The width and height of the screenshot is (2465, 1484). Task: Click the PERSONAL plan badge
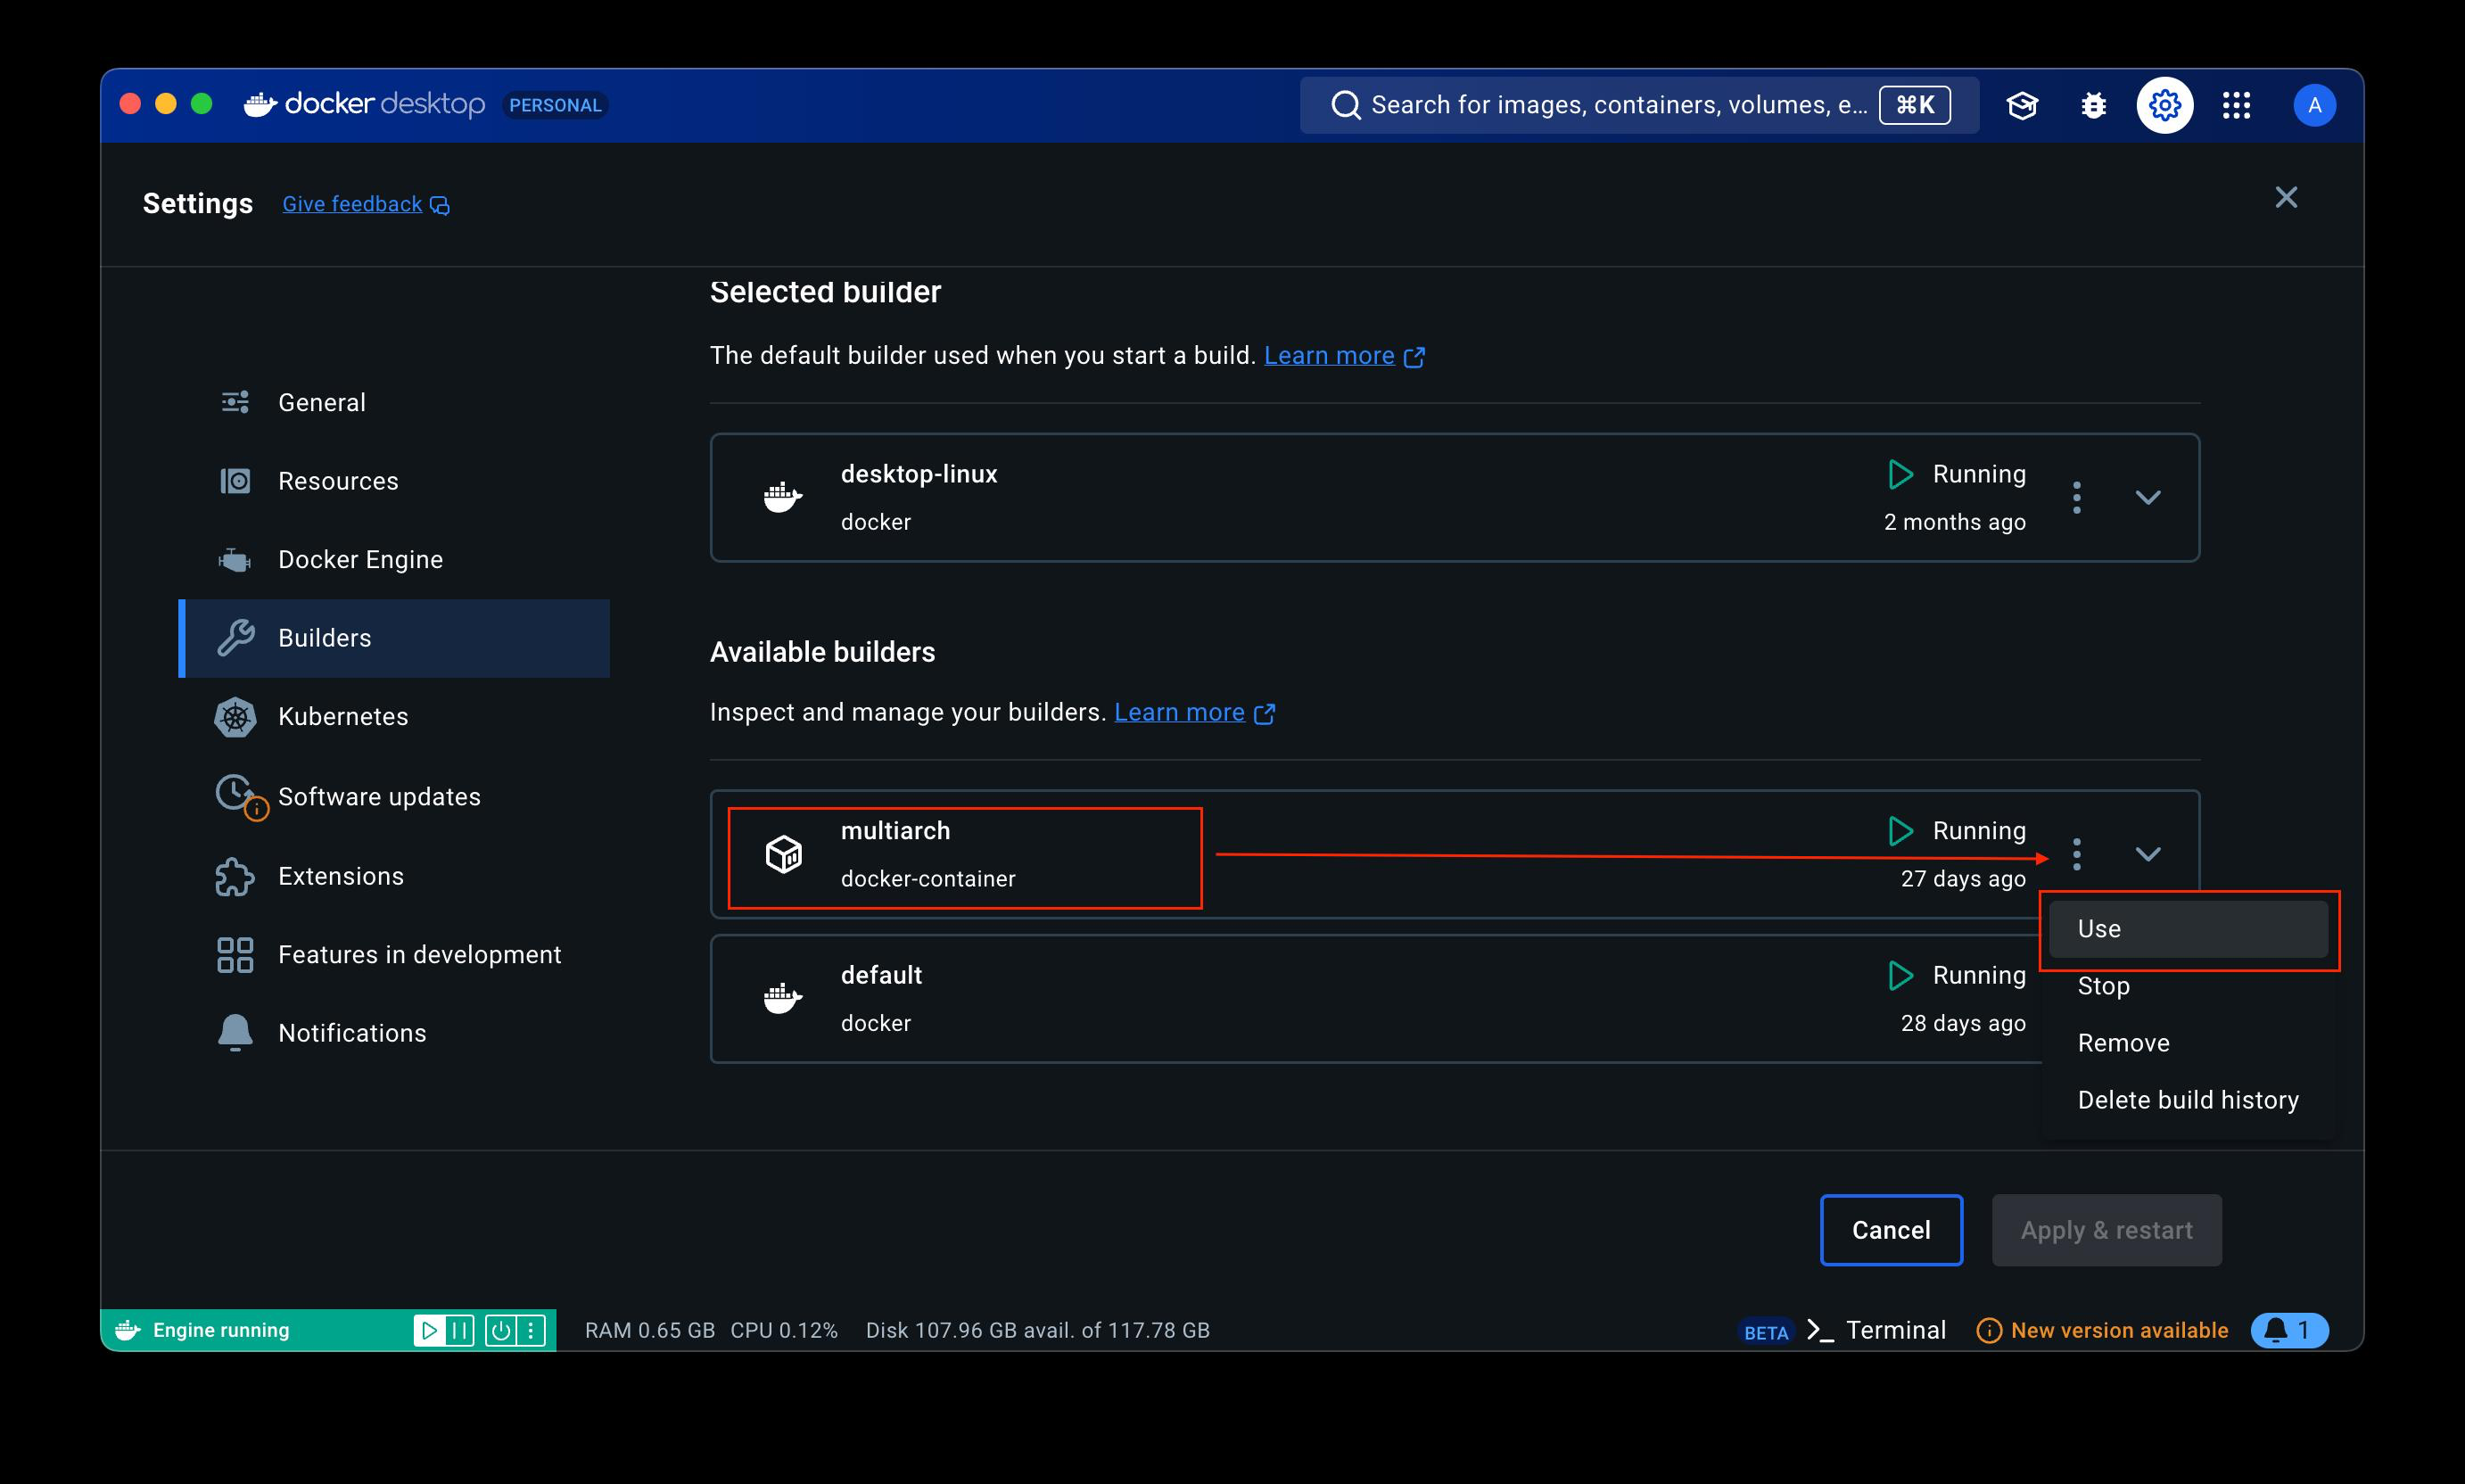pos(555,105)
